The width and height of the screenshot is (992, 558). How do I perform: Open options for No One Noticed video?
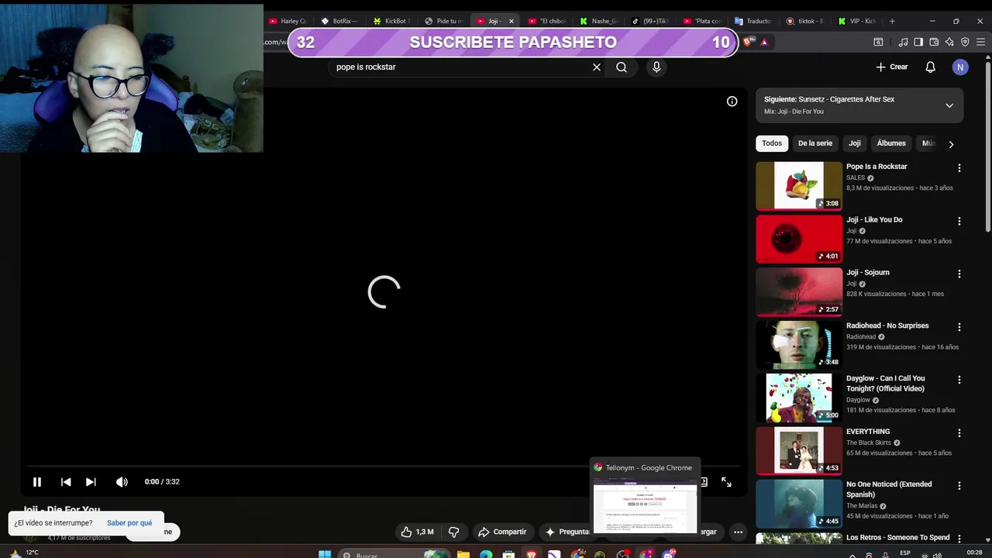(x=959, y=486)
